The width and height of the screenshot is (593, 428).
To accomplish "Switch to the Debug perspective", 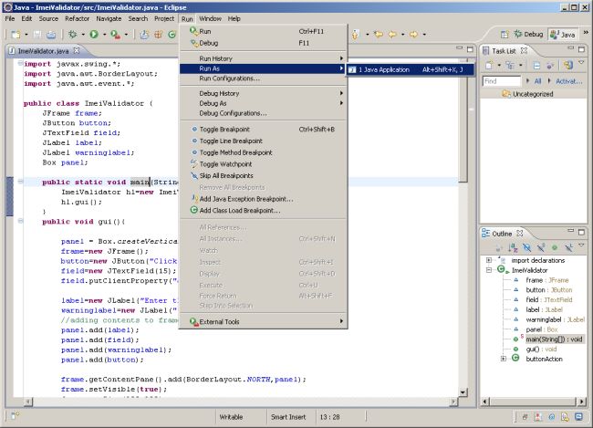I will pos(530,35).
